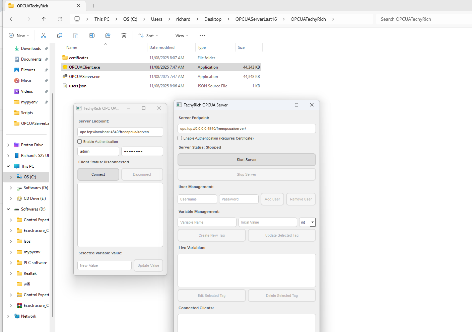The width and height of the screenshot is (472, 332).
Task: Enable Authentication in the TechyRich OPCUA Server window
Action: 180,138
